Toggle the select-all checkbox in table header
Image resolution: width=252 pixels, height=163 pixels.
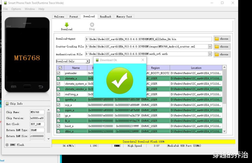pyautogui.click(x=60, y=68)
